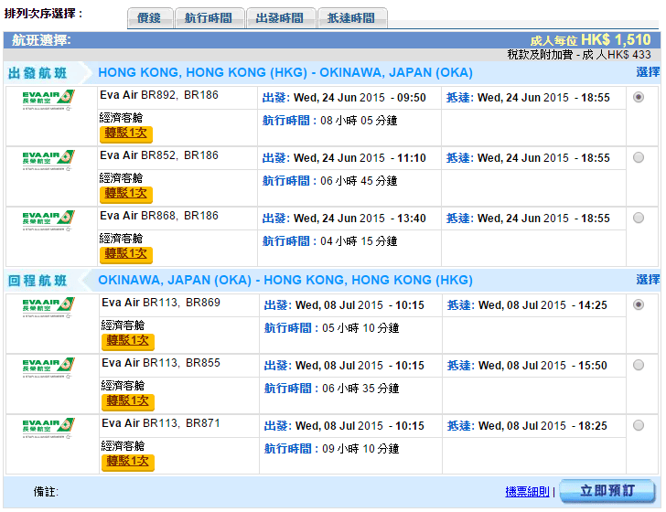Select departing flight BR868 at 13:40
The width and height of the screenshot is (666, 512).
638,218
